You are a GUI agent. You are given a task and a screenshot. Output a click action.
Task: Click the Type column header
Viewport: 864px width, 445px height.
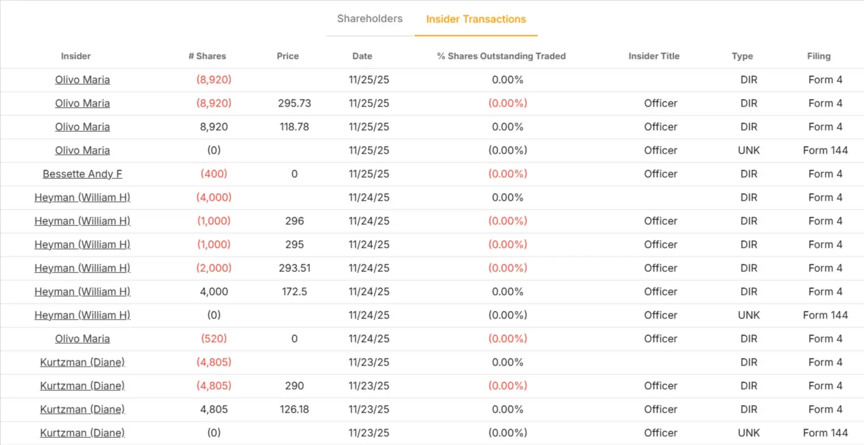742,57
